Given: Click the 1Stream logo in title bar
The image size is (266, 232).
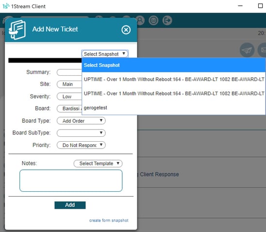Looking at the screenshot, I should pyautogui.click(x=6, y=6).
